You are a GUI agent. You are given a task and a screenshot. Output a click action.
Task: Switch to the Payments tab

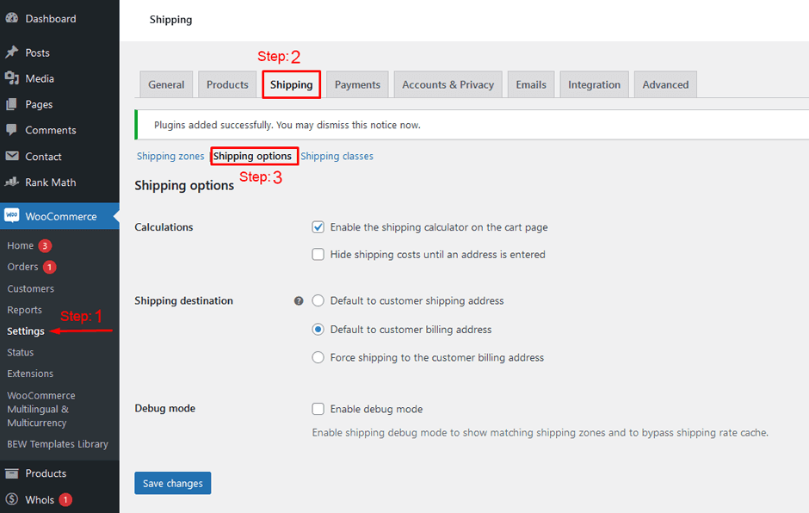tap(357, 83)
